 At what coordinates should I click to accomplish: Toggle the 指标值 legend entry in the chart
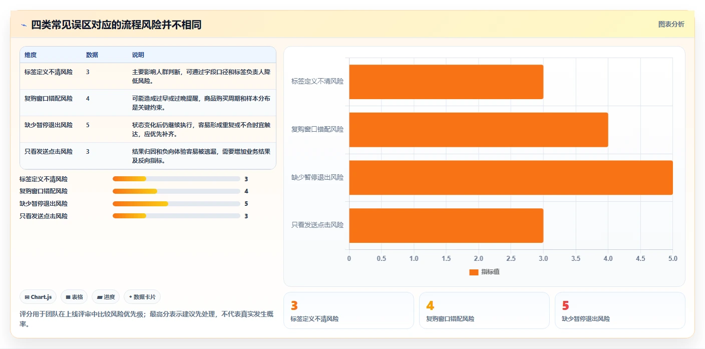(484, 272)
